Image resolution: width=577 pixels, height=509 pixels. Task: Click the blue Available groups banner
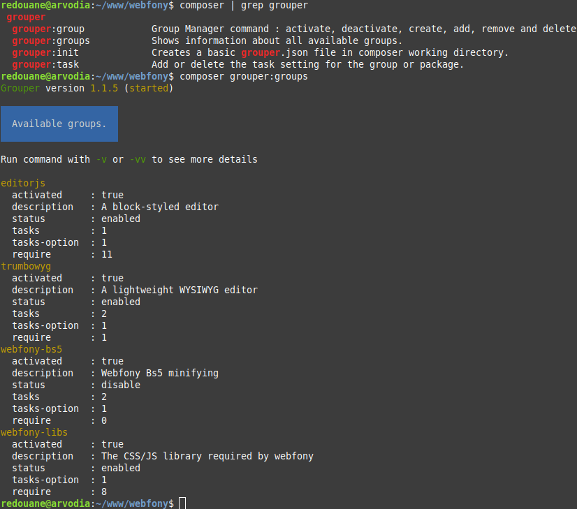click(x=59, y=124)
